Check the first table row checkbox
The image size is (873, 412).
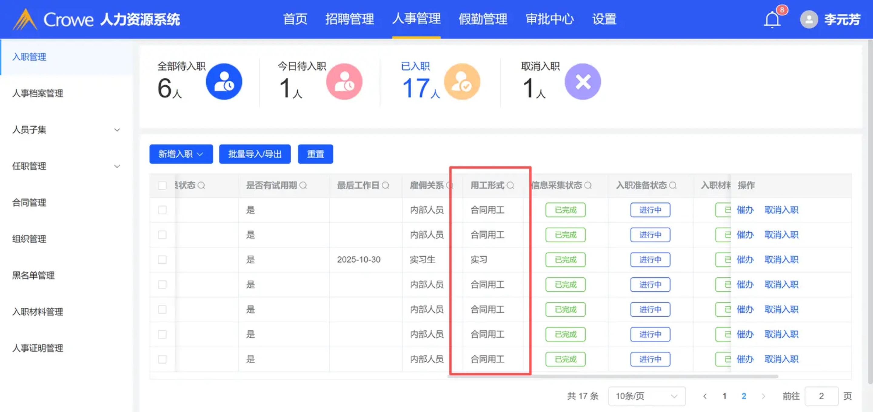pyautogui.click(x=162, y=210)
